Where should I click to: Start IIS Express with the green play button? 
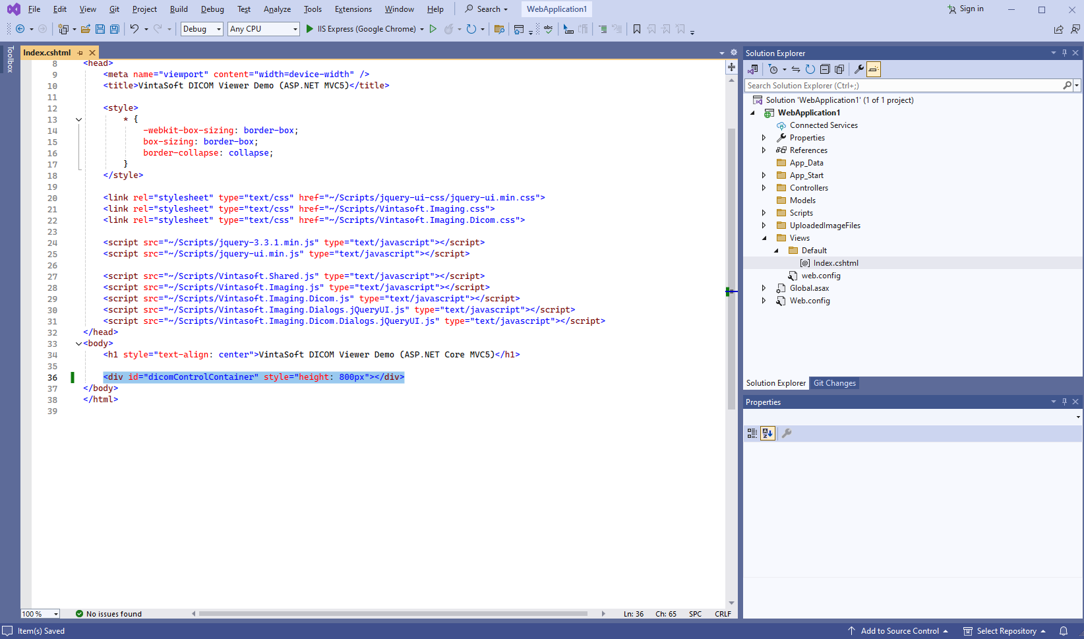(310, 29)
